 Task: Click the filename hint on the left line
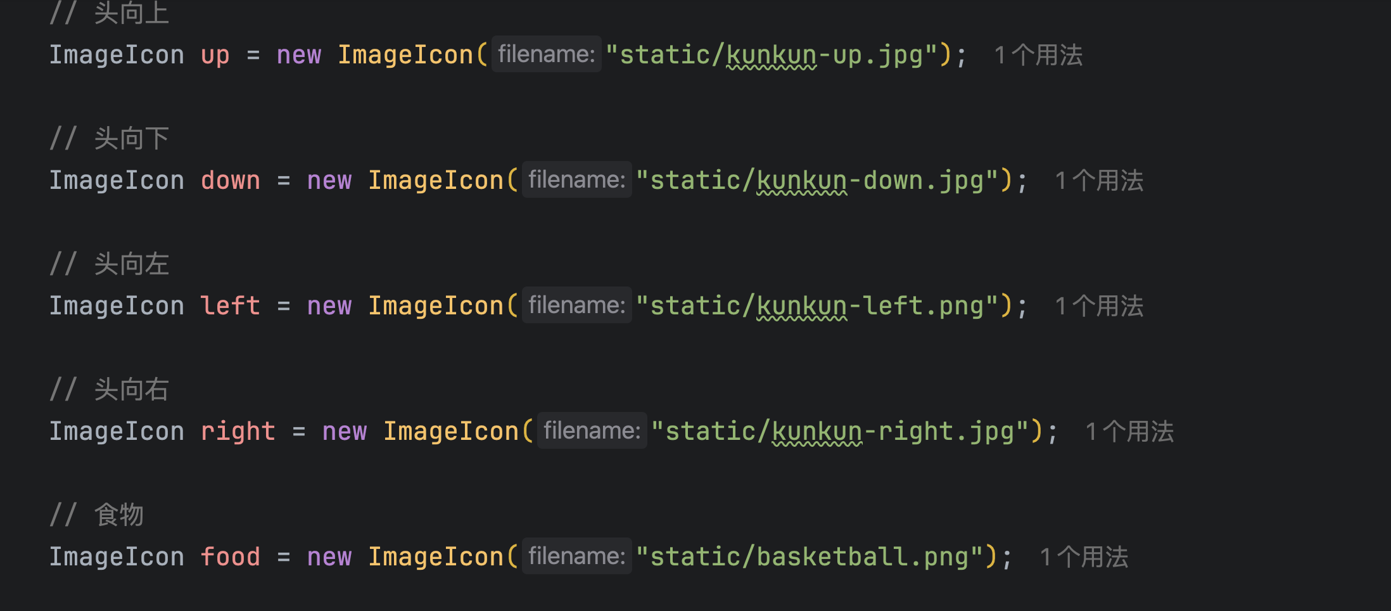(x=576, y=305)
